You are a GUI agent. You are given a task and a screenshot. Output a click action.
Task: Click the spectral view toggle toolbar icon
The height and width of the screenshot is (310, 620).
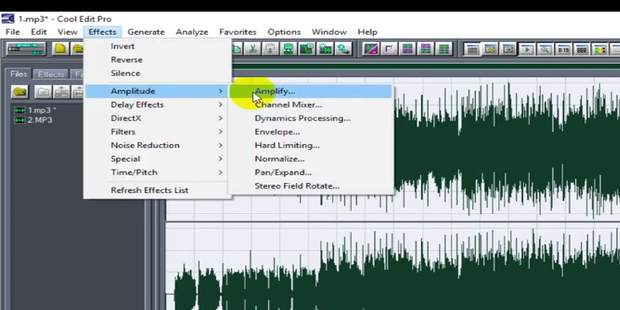pos(371,50)
